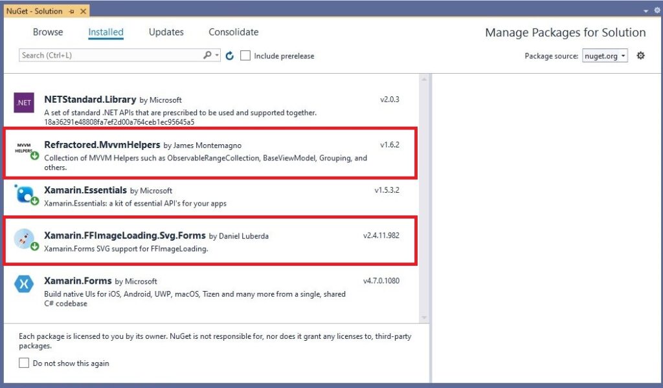663x388 pixels.
Task: Click the package list scroll down arrow
Action: point(424,318)
